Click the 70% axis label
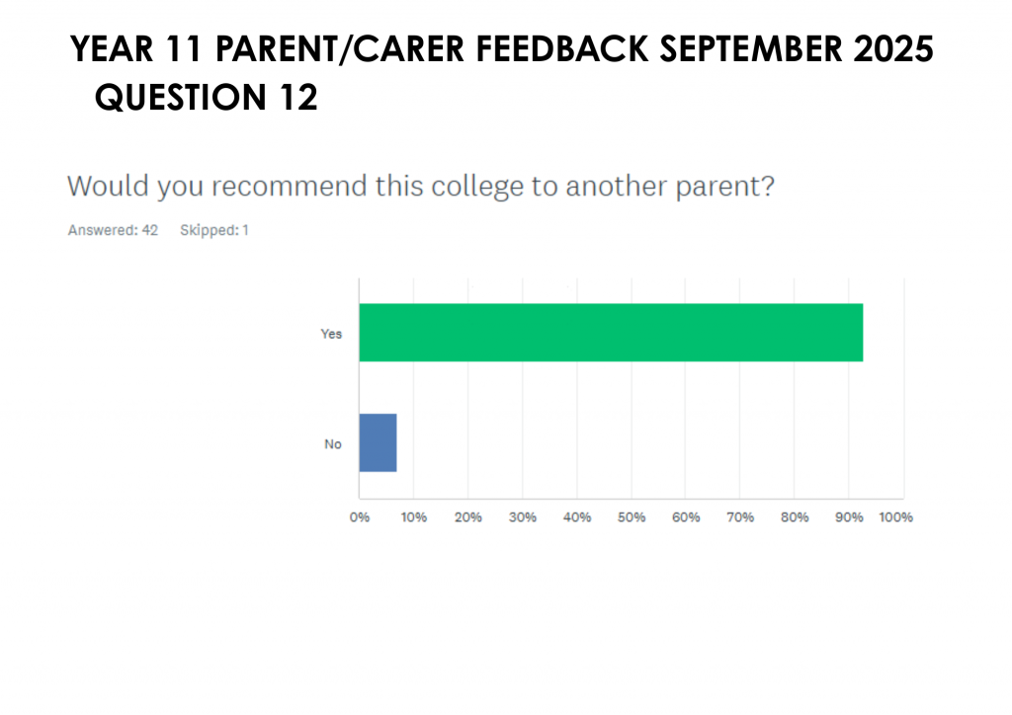Screen dimensions: 1012x715 pyautogui.click(x=740, y=517)
